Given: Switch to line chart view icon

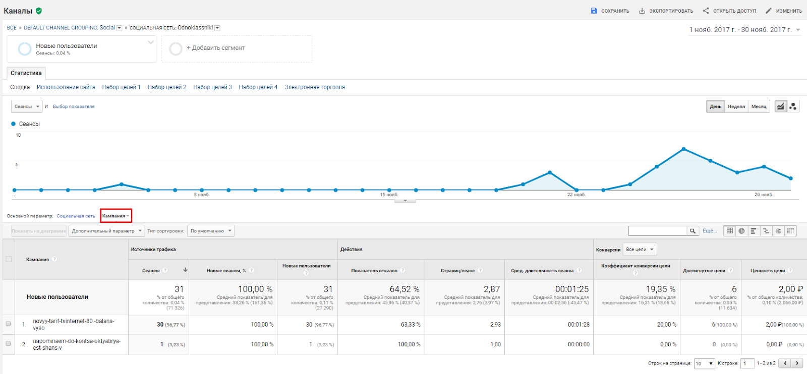Looking at the screenshot, I should pos(781,106).
